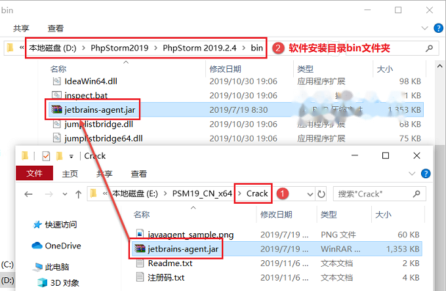The height and width of the screenshot is (291, 446).
Task: Sort Crack files by 类型 column
Action: [329, 214]
